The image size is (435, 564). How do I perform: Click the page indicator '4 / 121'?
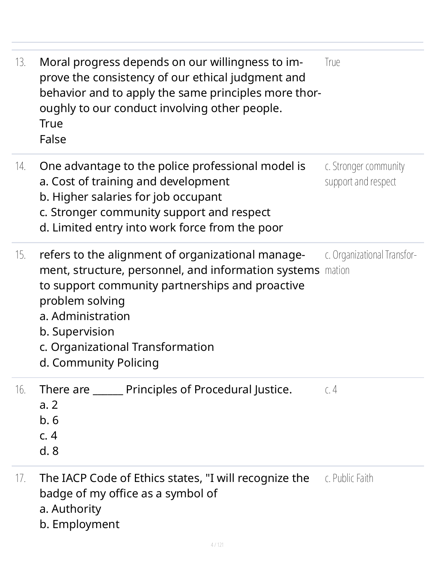pyautogui.click(x=217, y=545)
